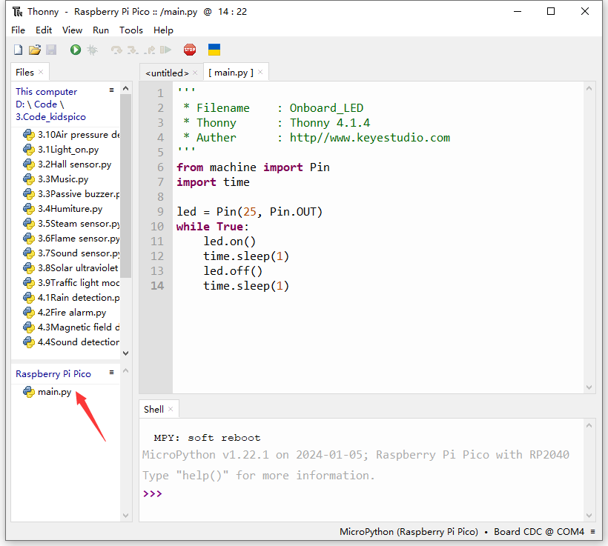Close the Shell panel tab

pos(171,409)
